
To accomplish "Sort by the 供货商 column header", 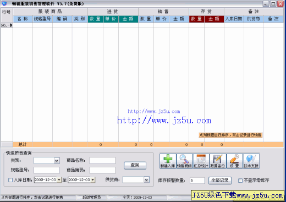I will click(x=254, y=19).
